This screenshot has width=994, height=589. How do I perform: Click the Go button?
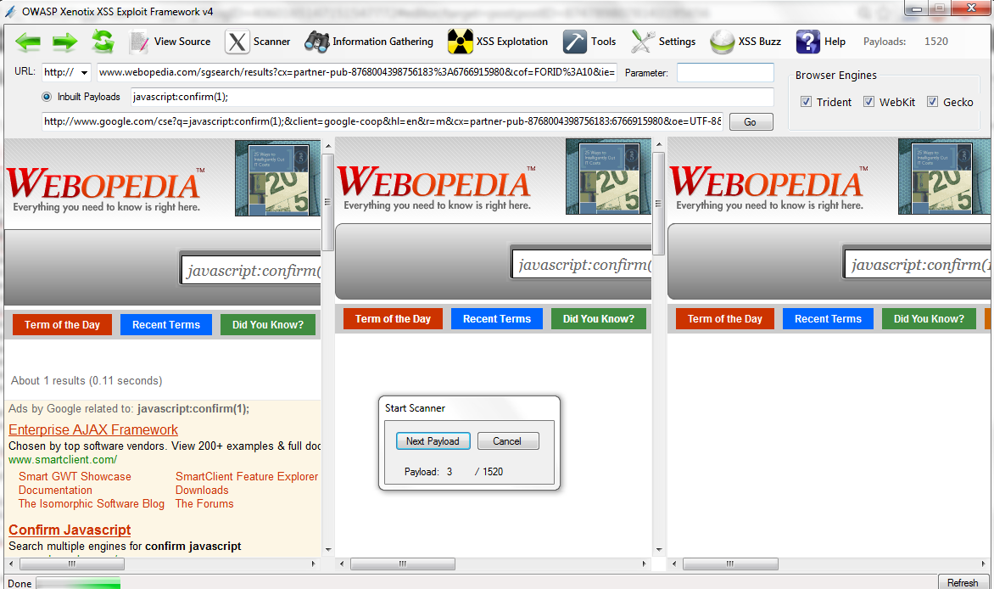point(751,122)
